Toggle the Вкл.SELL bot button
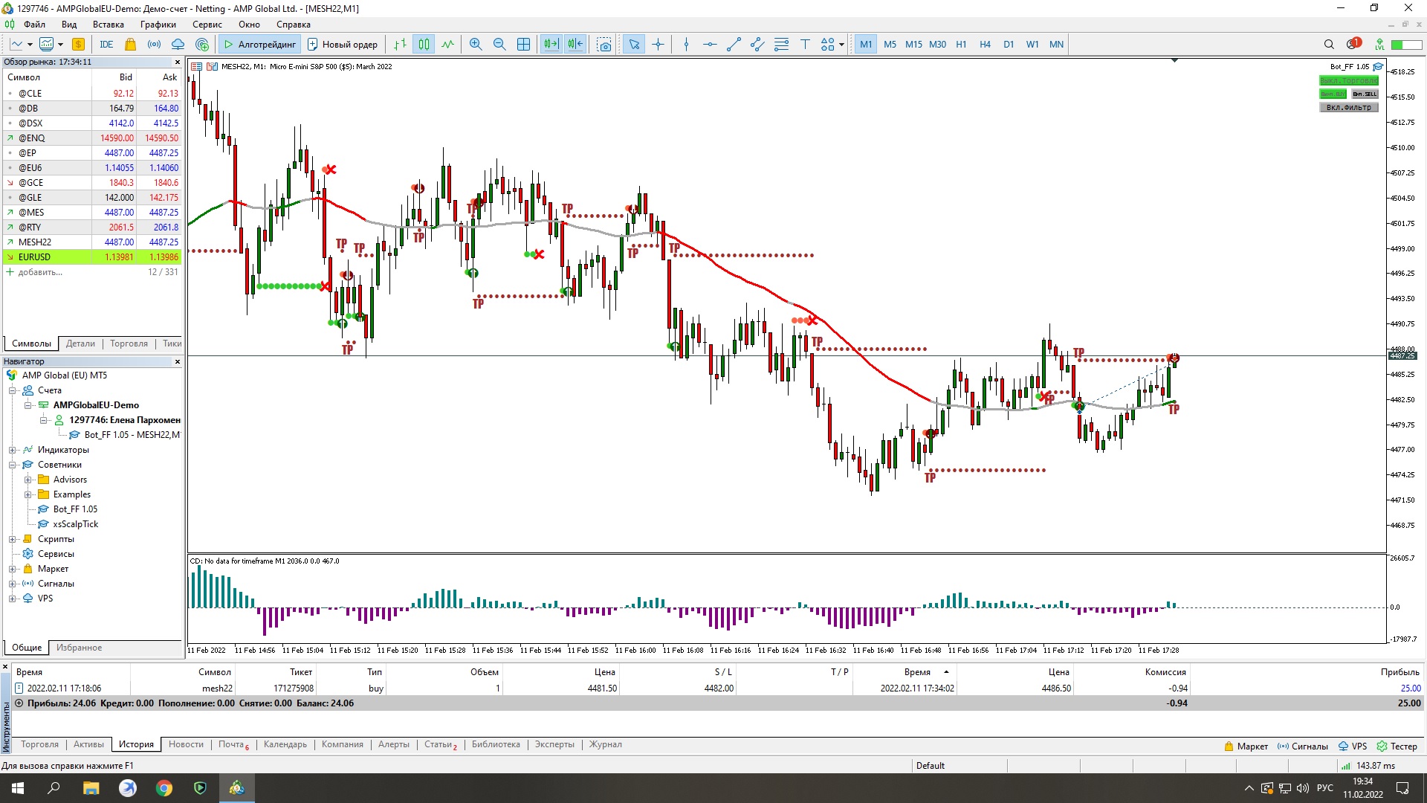This screenshot has width=1427, height=803. pos(1365,94)
